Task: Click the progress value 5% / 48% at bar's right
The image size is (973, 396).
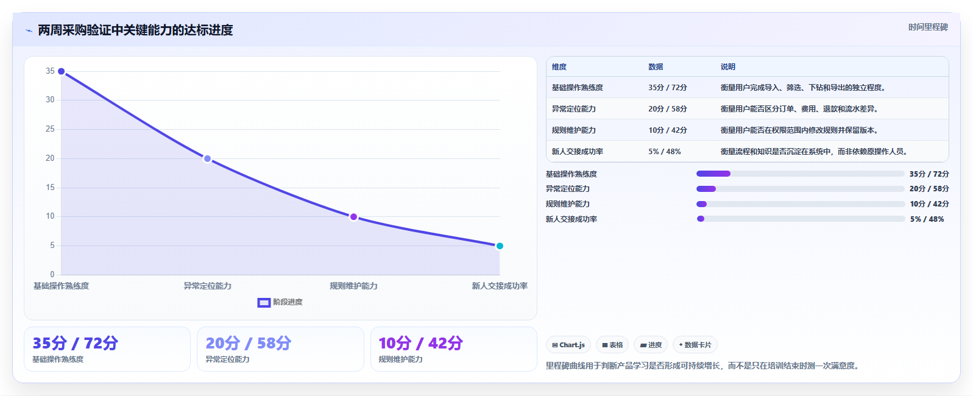Action: 927,219
